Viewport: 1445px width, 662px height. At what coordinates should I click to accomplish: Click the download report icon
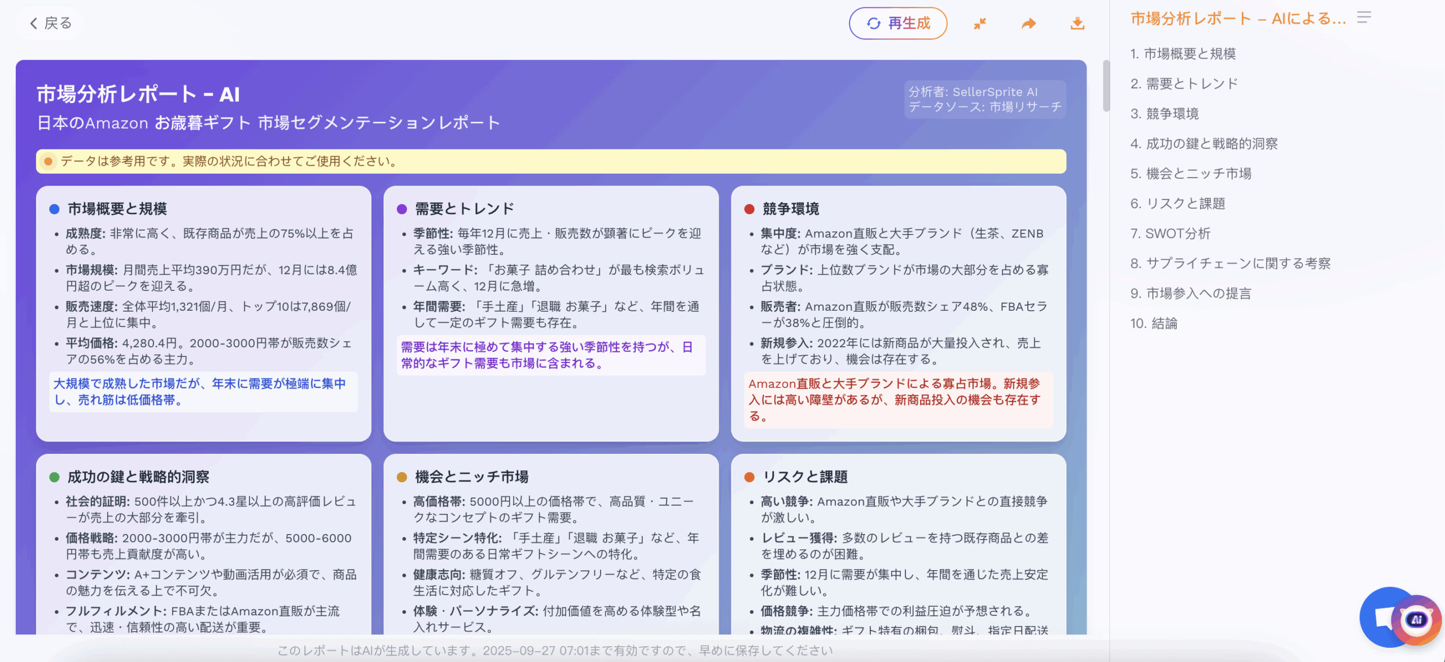point(1077,23)
